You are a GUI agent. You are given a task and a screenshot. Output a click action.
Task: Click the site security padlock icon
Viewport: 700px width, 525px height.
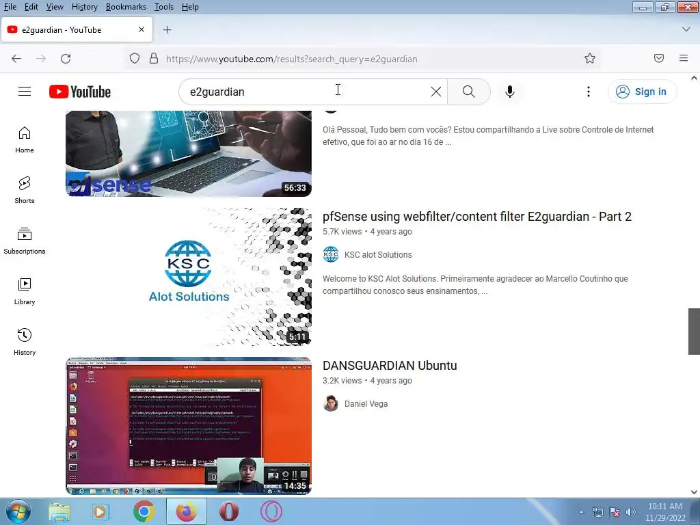[154, 59]
